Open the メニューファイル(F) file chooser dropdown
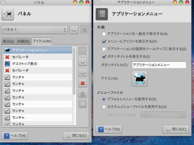194x145 pixels. click(163, 115)
